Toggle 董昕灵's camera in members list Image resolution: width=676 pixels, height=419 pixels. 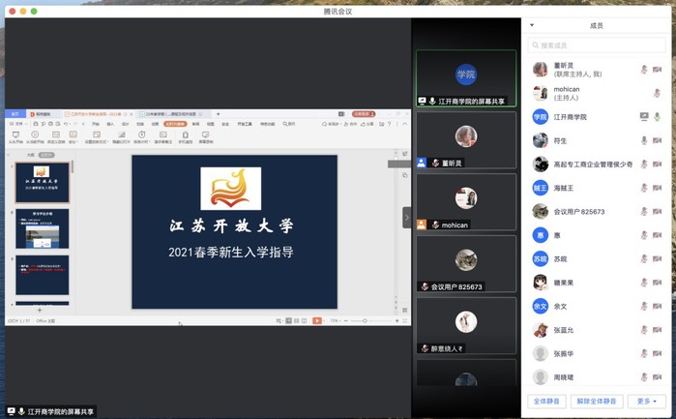coord(657,70)
